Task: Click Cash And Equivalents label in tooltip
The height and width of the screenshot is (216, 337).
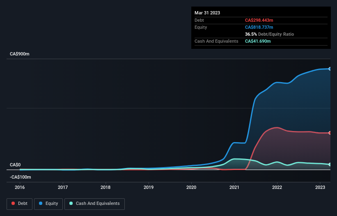Action: 216,41
